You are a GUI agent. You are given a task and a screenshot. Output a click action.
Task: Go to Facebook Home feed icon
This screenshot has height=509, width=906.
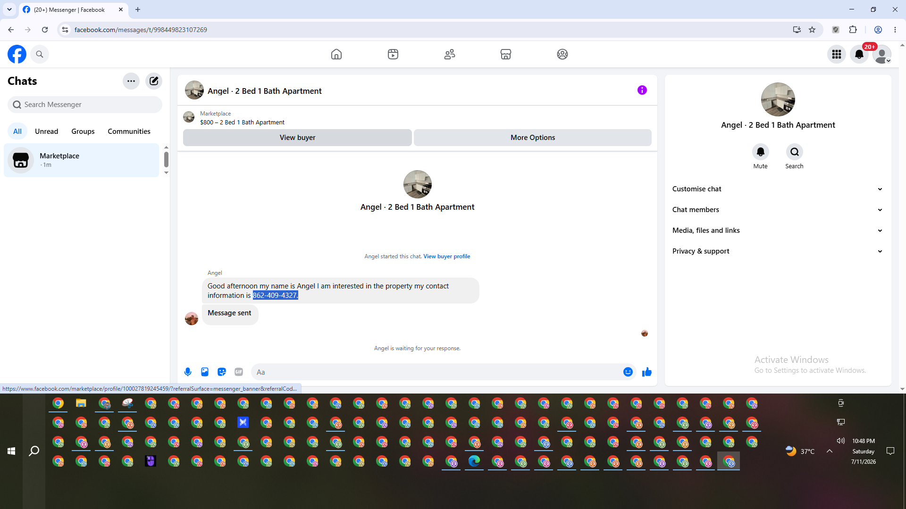click(x=336, y=54)
